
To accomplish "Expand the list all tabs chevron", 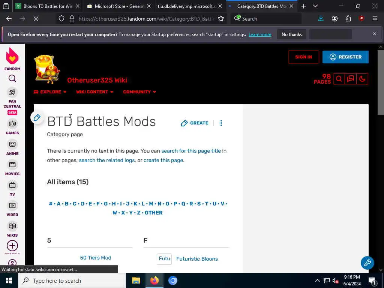I will tap(315, 6).
